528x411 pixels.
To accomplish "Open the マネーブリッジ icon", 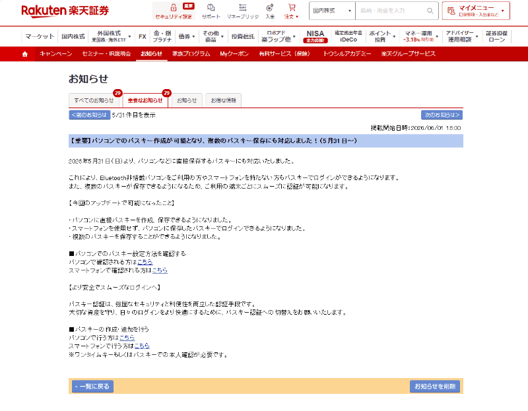I will [242, 11].
